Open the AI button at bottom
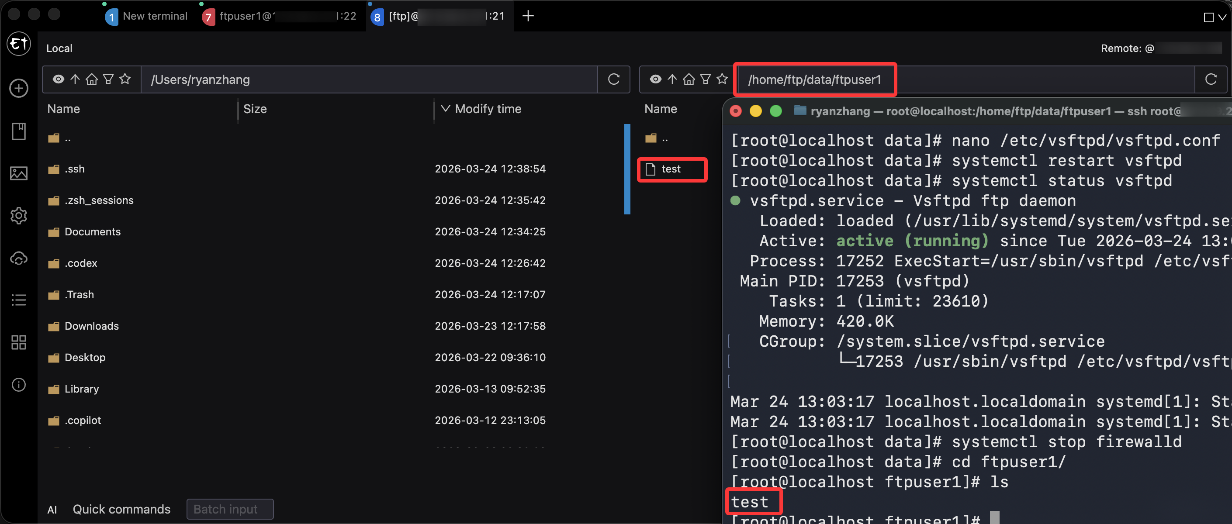 pos(52,510)
